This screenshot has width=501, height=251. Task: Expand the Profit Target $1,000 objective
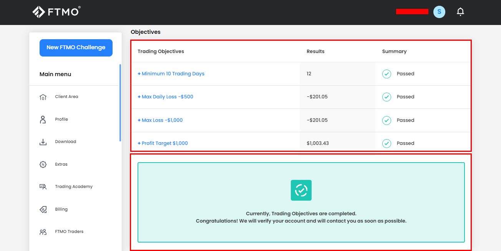(x=163, y=143)
